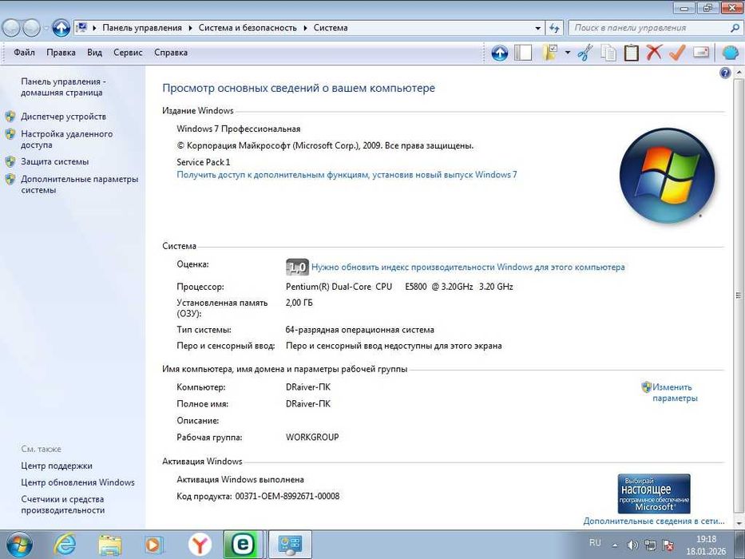Click the Copy pages icon
The image size is (745, 559).
pyautogui.click(x=608, y=53)
